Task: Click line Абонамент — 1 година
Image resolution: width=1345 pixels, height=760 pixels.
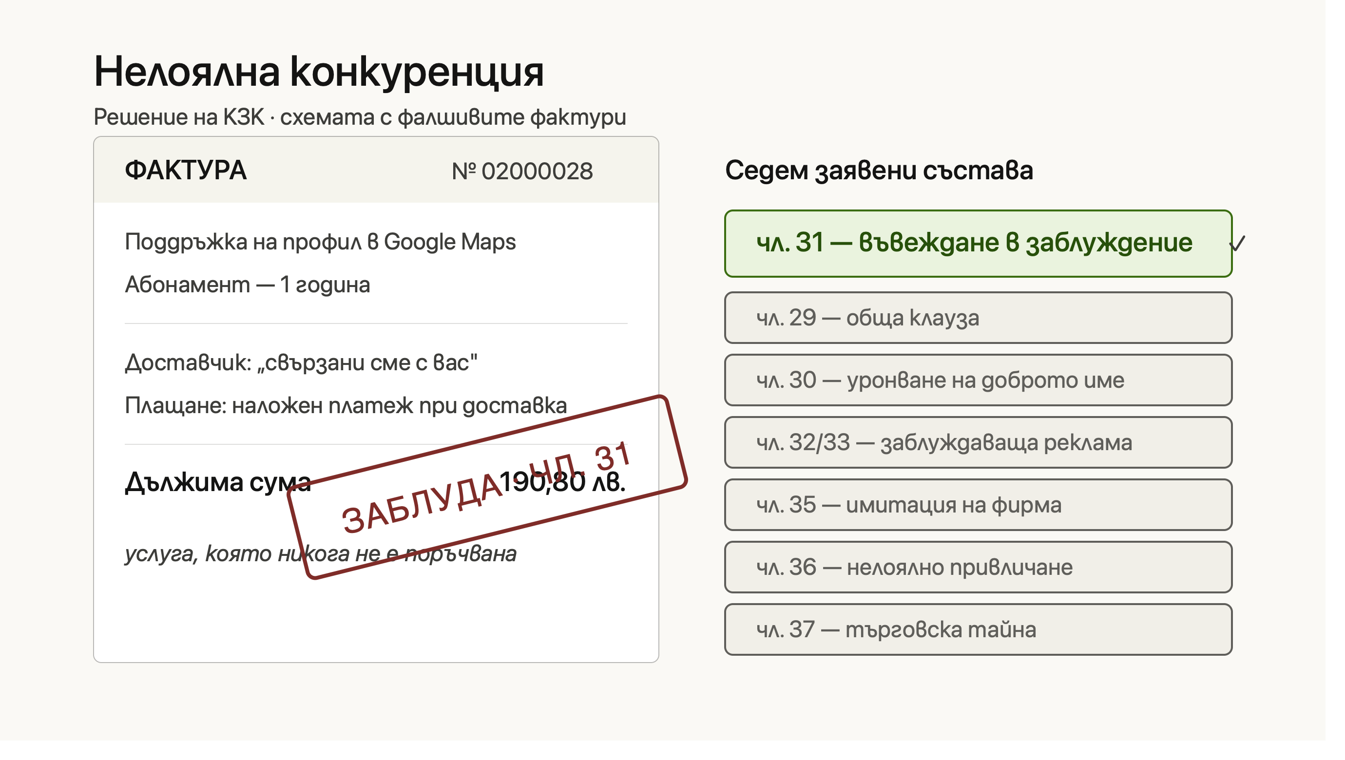Action: (x=248, y=285)
